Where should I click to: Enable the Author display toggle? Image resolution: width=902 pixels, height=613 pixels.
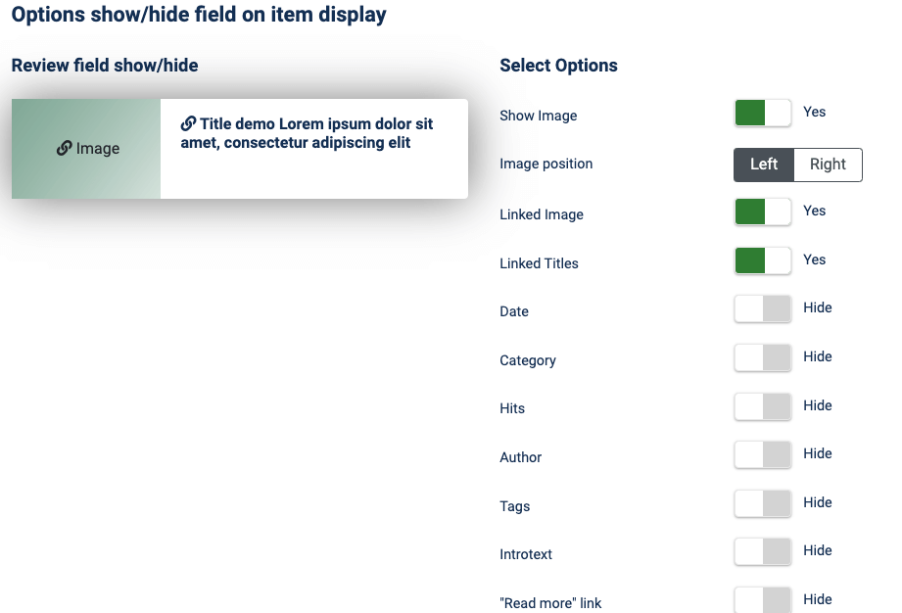point(763,454)
